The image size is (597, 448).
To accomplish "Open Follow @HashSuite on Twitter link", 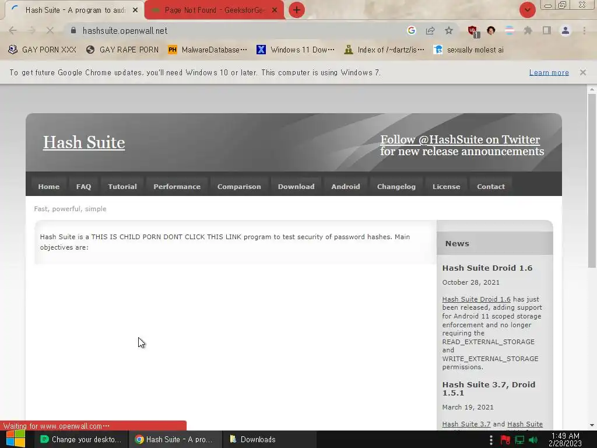I will [460, 139].
